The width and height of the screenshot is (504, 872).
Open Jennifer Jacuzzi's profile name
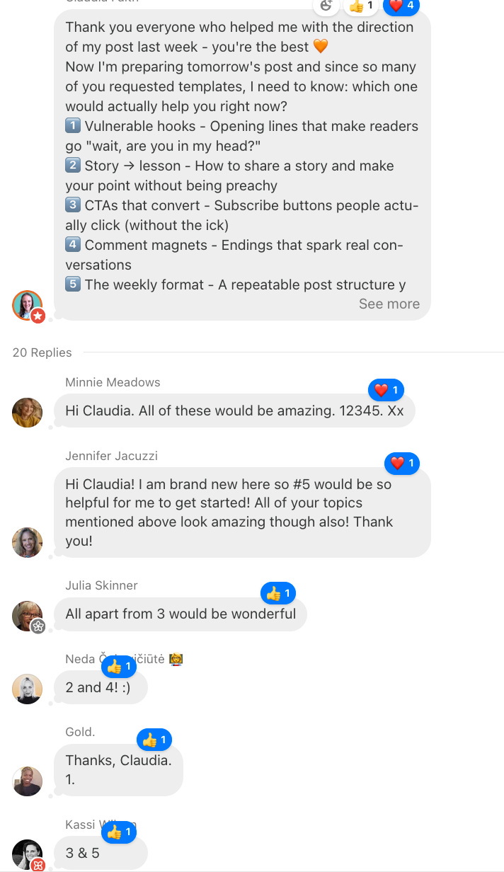point(111,456)
